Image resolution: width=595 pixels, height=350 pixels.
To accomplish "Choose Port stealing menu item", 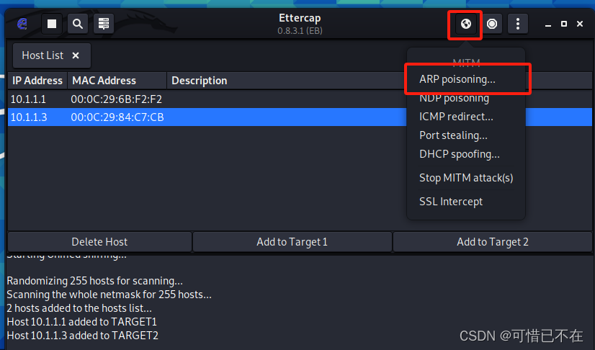I will coord(453,135).
